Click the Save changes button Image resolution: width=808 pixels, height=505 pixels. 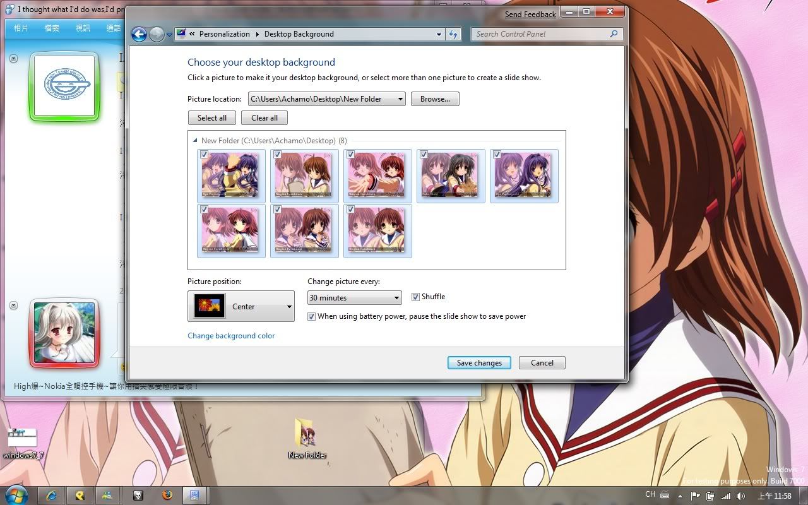click(x=479, y=363)
